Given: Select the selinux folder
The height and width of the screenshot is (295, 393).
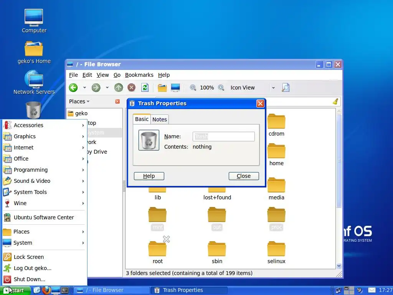Looking at the screenshot, I should (276, 252).
